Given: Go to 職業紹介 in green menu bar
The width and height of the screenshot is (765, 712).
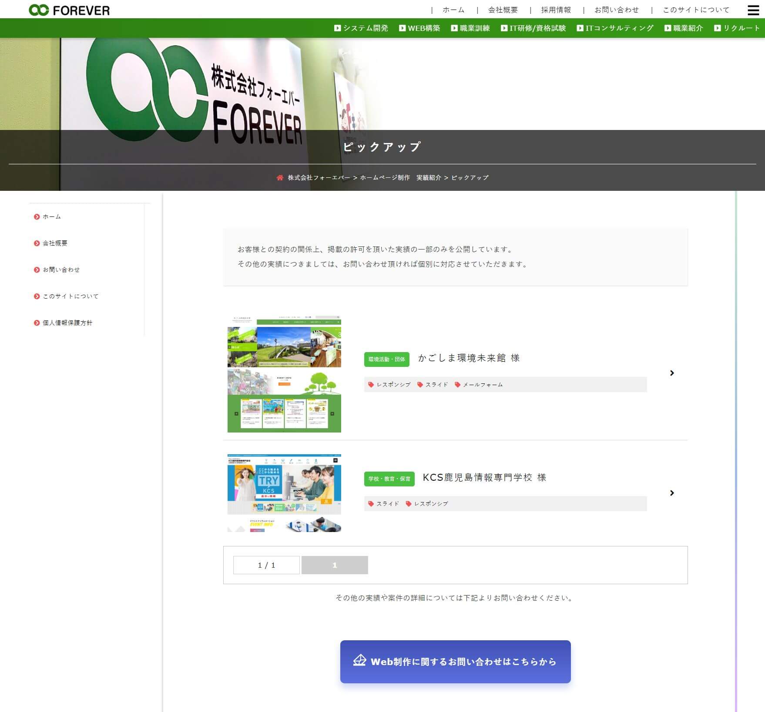Looking at the screenshot, I should pos(688,28).
